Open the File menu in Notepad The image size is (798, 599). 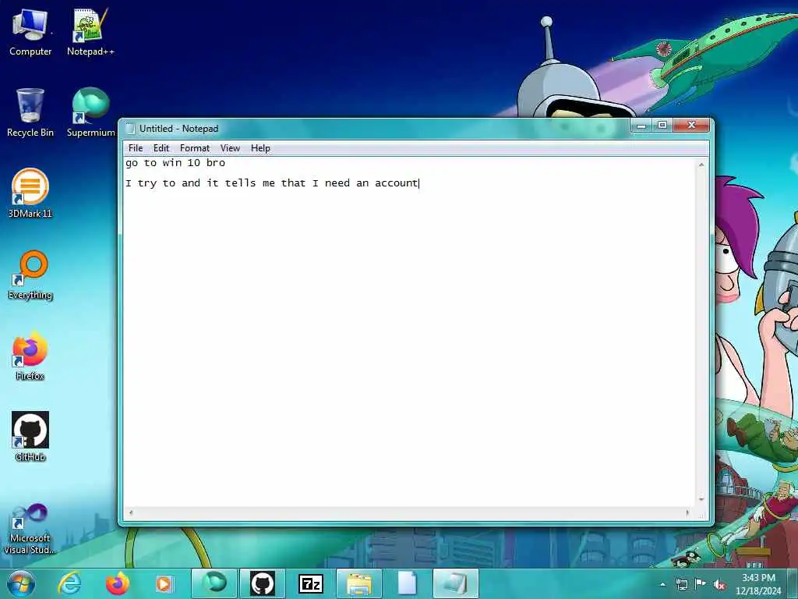point(136,148)
